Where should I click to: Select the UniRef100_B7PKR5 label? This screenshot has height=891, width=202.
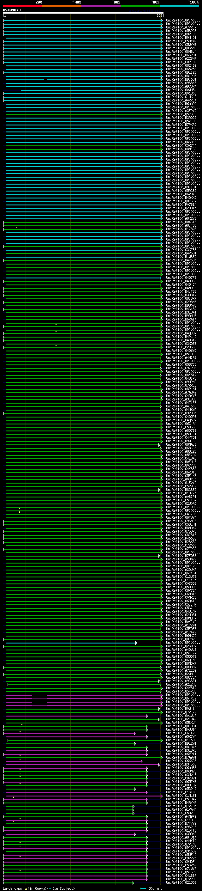point(181,125)
